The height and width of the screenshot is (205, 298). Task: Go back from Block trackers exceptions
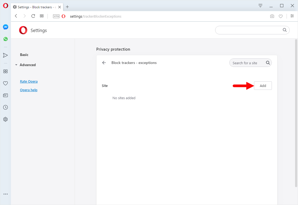click(104, 63)
